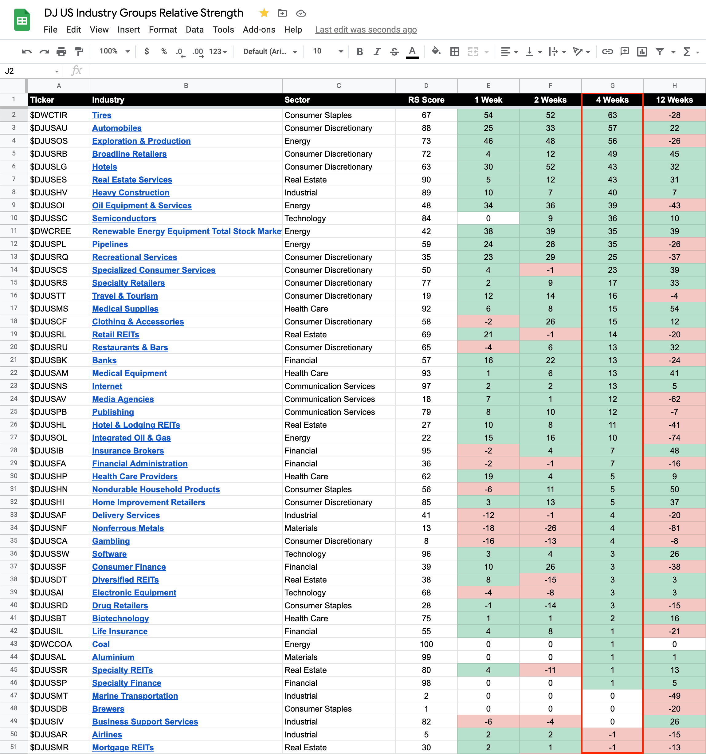Toggle italic formatting

[x=377, y=52]
